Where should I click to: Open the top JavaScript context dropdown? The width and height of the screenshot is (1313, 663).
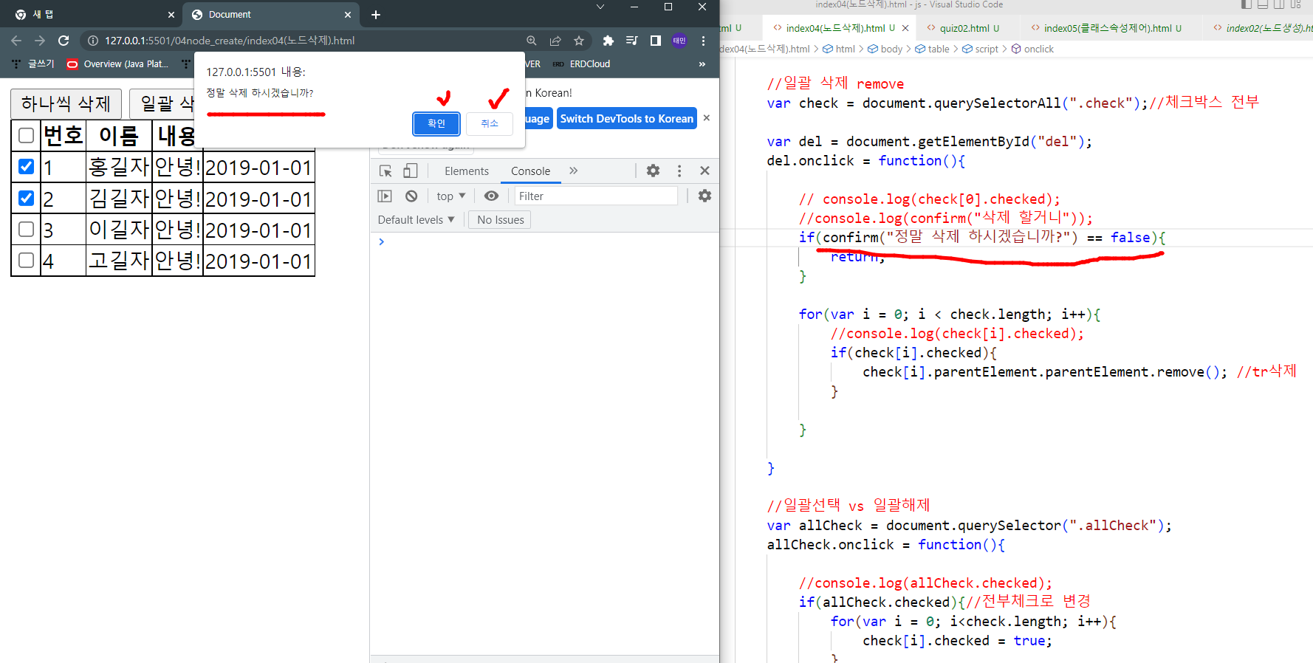tap(450, 196)
